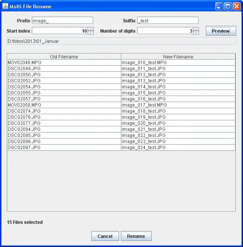Click the Old Filename column header
Screen dimensions: 243x247
64,57
